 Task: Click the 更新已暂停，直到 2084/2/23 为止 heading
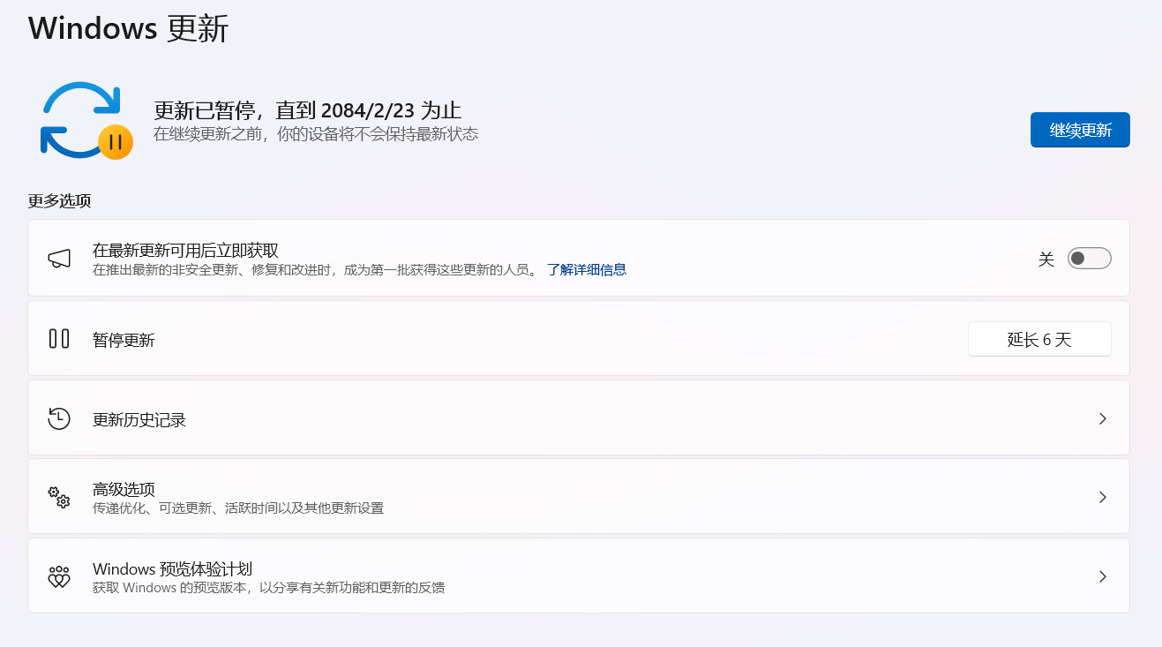coord(308,110)
